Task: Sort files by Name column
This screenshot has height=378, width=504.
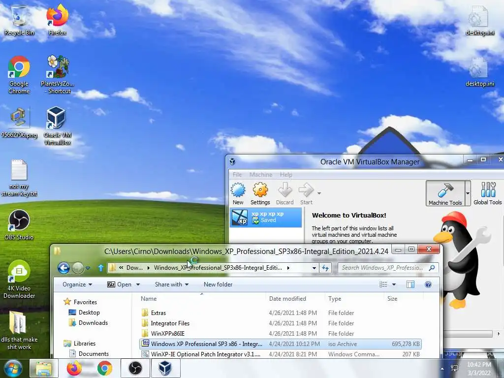Action: point(201,299)
